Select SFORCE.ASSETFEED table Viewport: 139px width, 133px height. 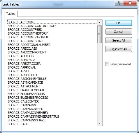(52, 75)
